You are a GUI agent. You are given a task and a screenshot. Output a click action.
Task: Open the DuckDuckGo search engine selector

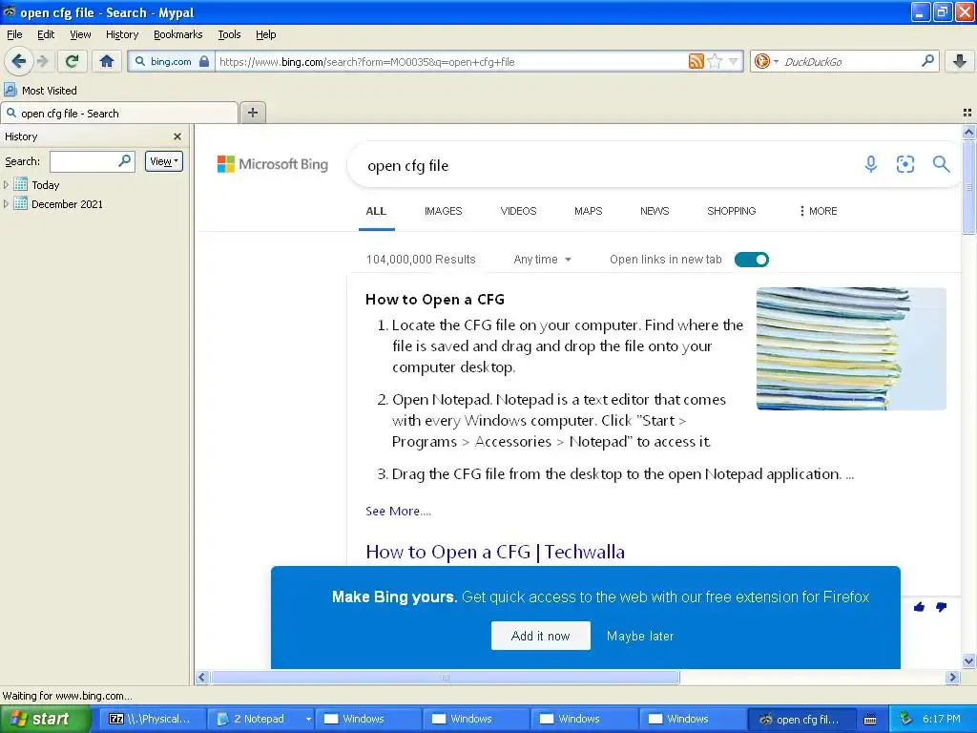click(x=766, y=61)
